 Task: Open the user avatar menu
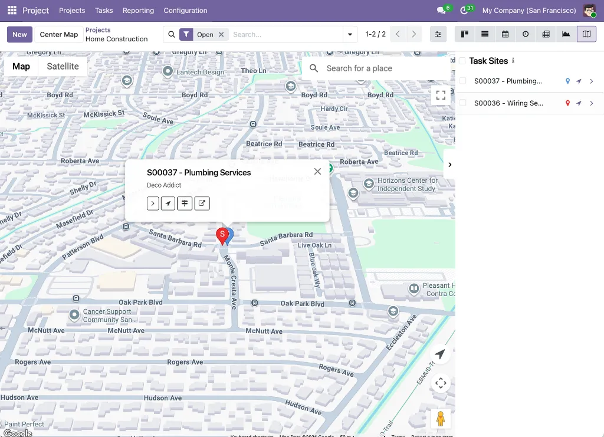589,11
